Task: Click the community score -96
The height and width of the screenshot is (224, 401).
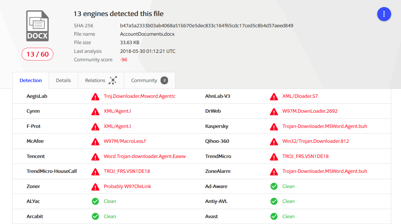Action: [123, 60]
